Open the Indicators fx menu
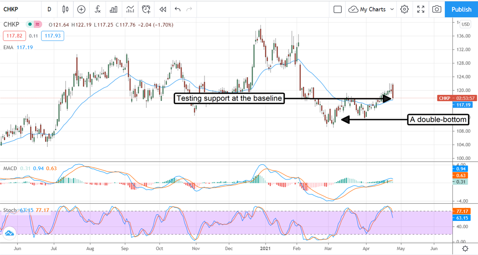 click(x=98, y=9)
